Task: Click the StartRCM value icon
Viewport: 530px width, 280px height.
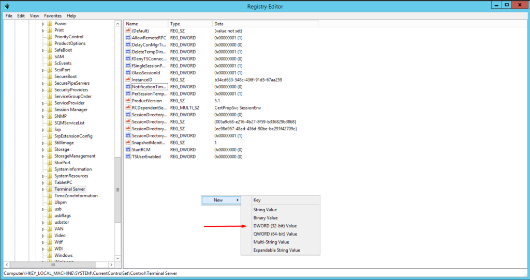Action: point(128,149)
